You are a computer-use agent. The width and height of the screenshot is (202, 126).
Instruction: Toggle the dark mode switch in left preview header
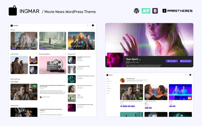[90, 25]
